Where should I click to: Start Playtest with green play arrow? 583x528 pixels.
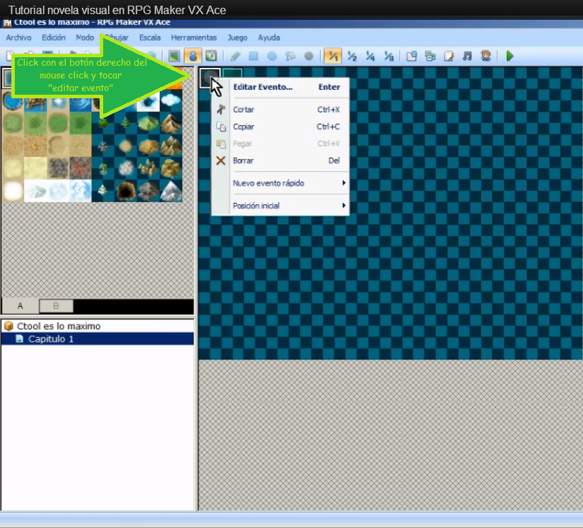pyautogui.click(x=510, y=56)
